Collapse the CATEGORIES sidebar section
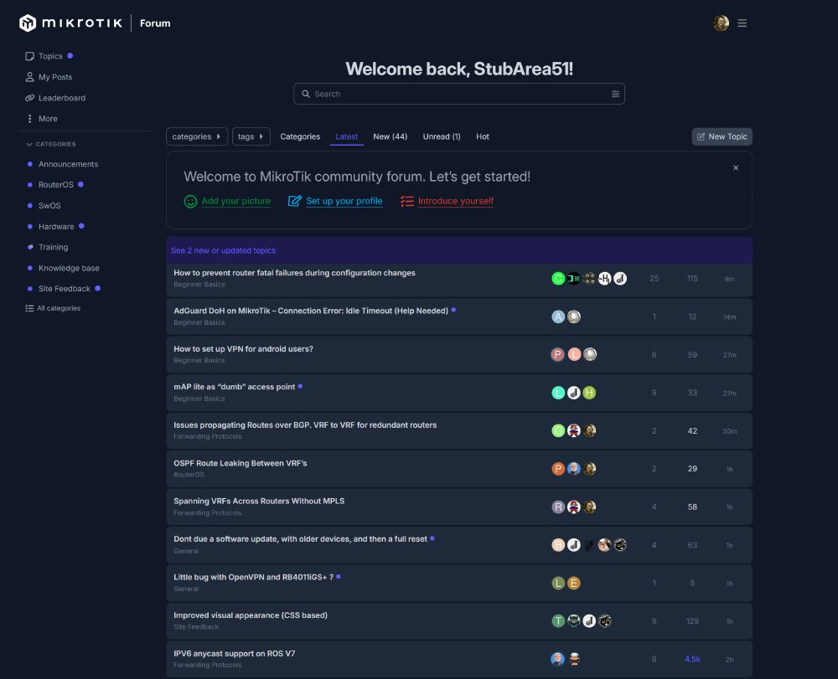The width and height of the screenshot is (838, 679). pos(51,144)
